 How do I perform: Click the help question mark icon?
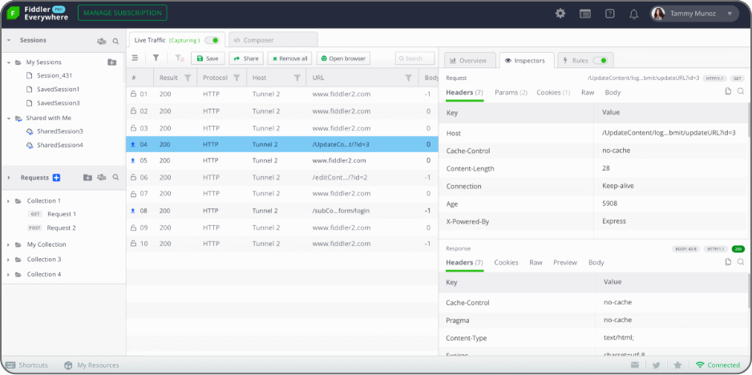609,14
